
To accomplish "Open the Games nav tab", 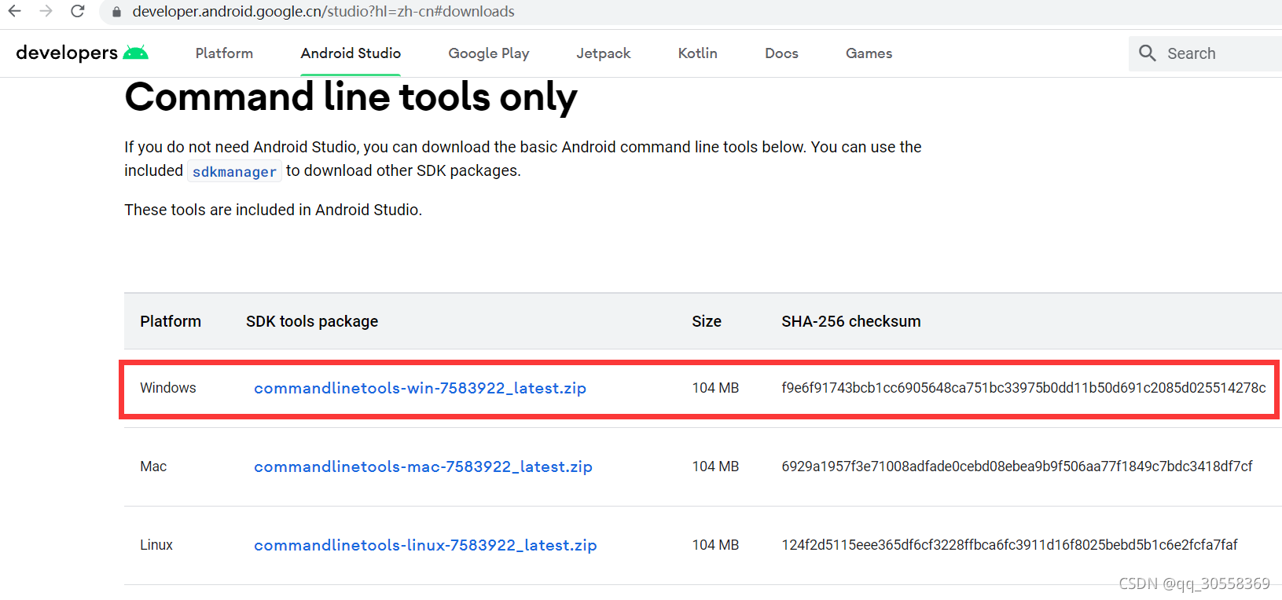I will [x=869, y=53].
